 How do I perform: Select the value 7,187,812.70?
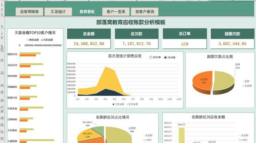click(137, 44)
